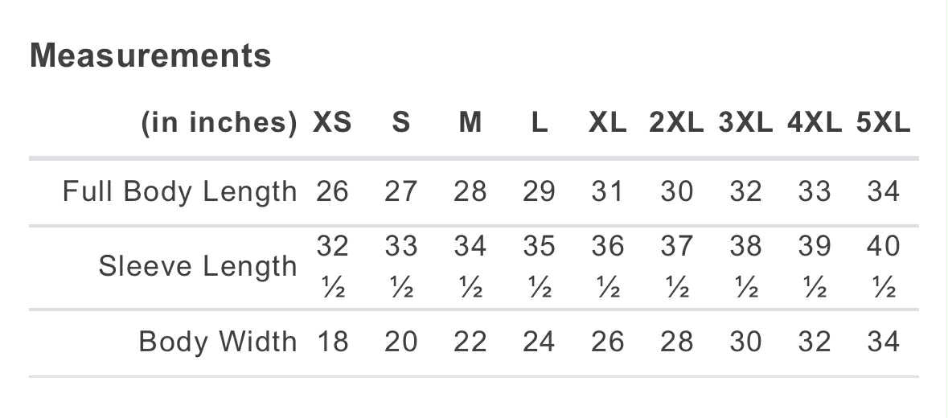Screen dimensions: 948x418
Task: Select Sleeve Length value for size L
Action: pos(538,266)
